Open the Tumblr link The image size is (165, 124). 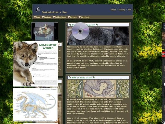113,9
